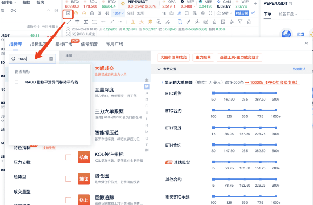This screenshot has height=205, width=313.
Task: Check the 巨鲸追踪 checkbox
Action: 68,200
